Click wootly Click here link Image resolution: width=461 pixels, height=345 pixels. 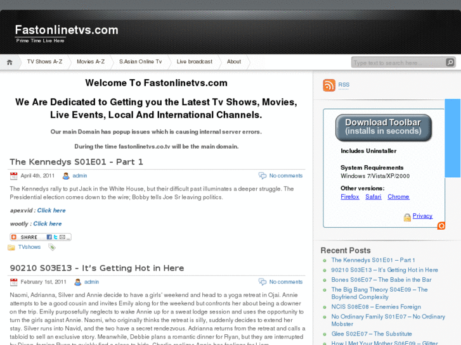(x=48, y=223)
